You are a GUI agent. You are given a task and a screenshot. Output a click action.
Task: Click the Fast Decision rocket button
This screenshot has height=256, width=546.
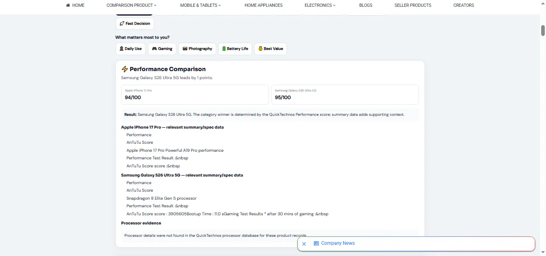(x=135, y=24)
